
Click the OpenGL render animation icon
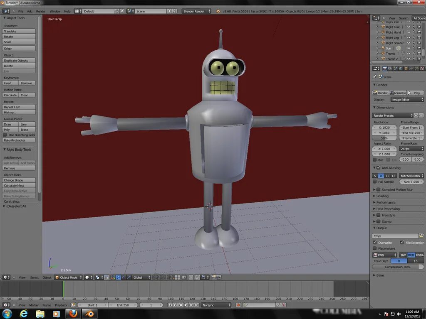coord(218,277)
